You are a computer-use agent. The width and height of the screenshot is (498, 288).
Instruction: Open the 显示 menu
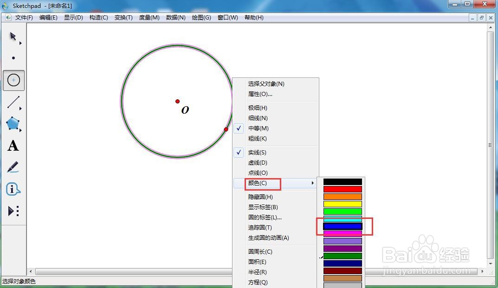(73, 17)
